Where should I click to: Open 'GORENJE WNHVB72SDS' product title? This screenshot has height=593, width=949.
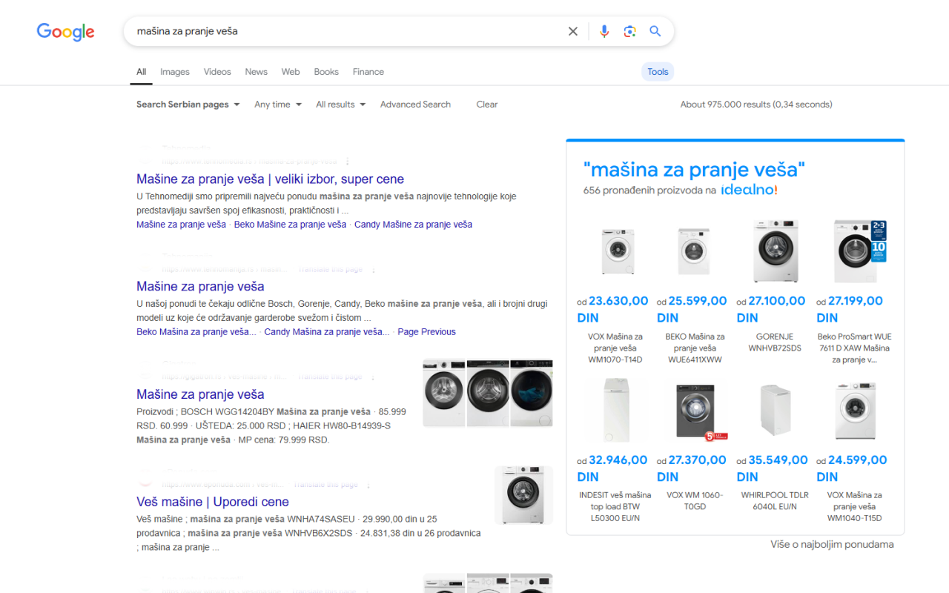point(775,342)
